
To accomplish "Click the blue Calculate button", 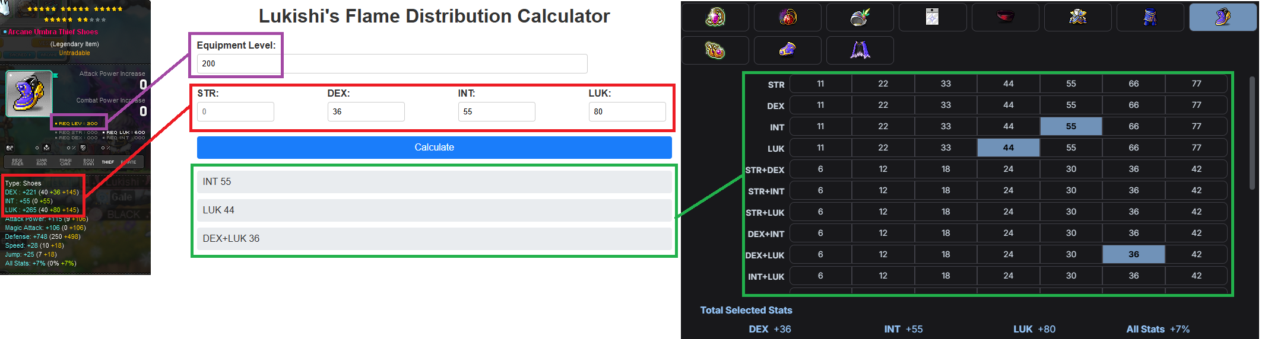I will point(434,148).
